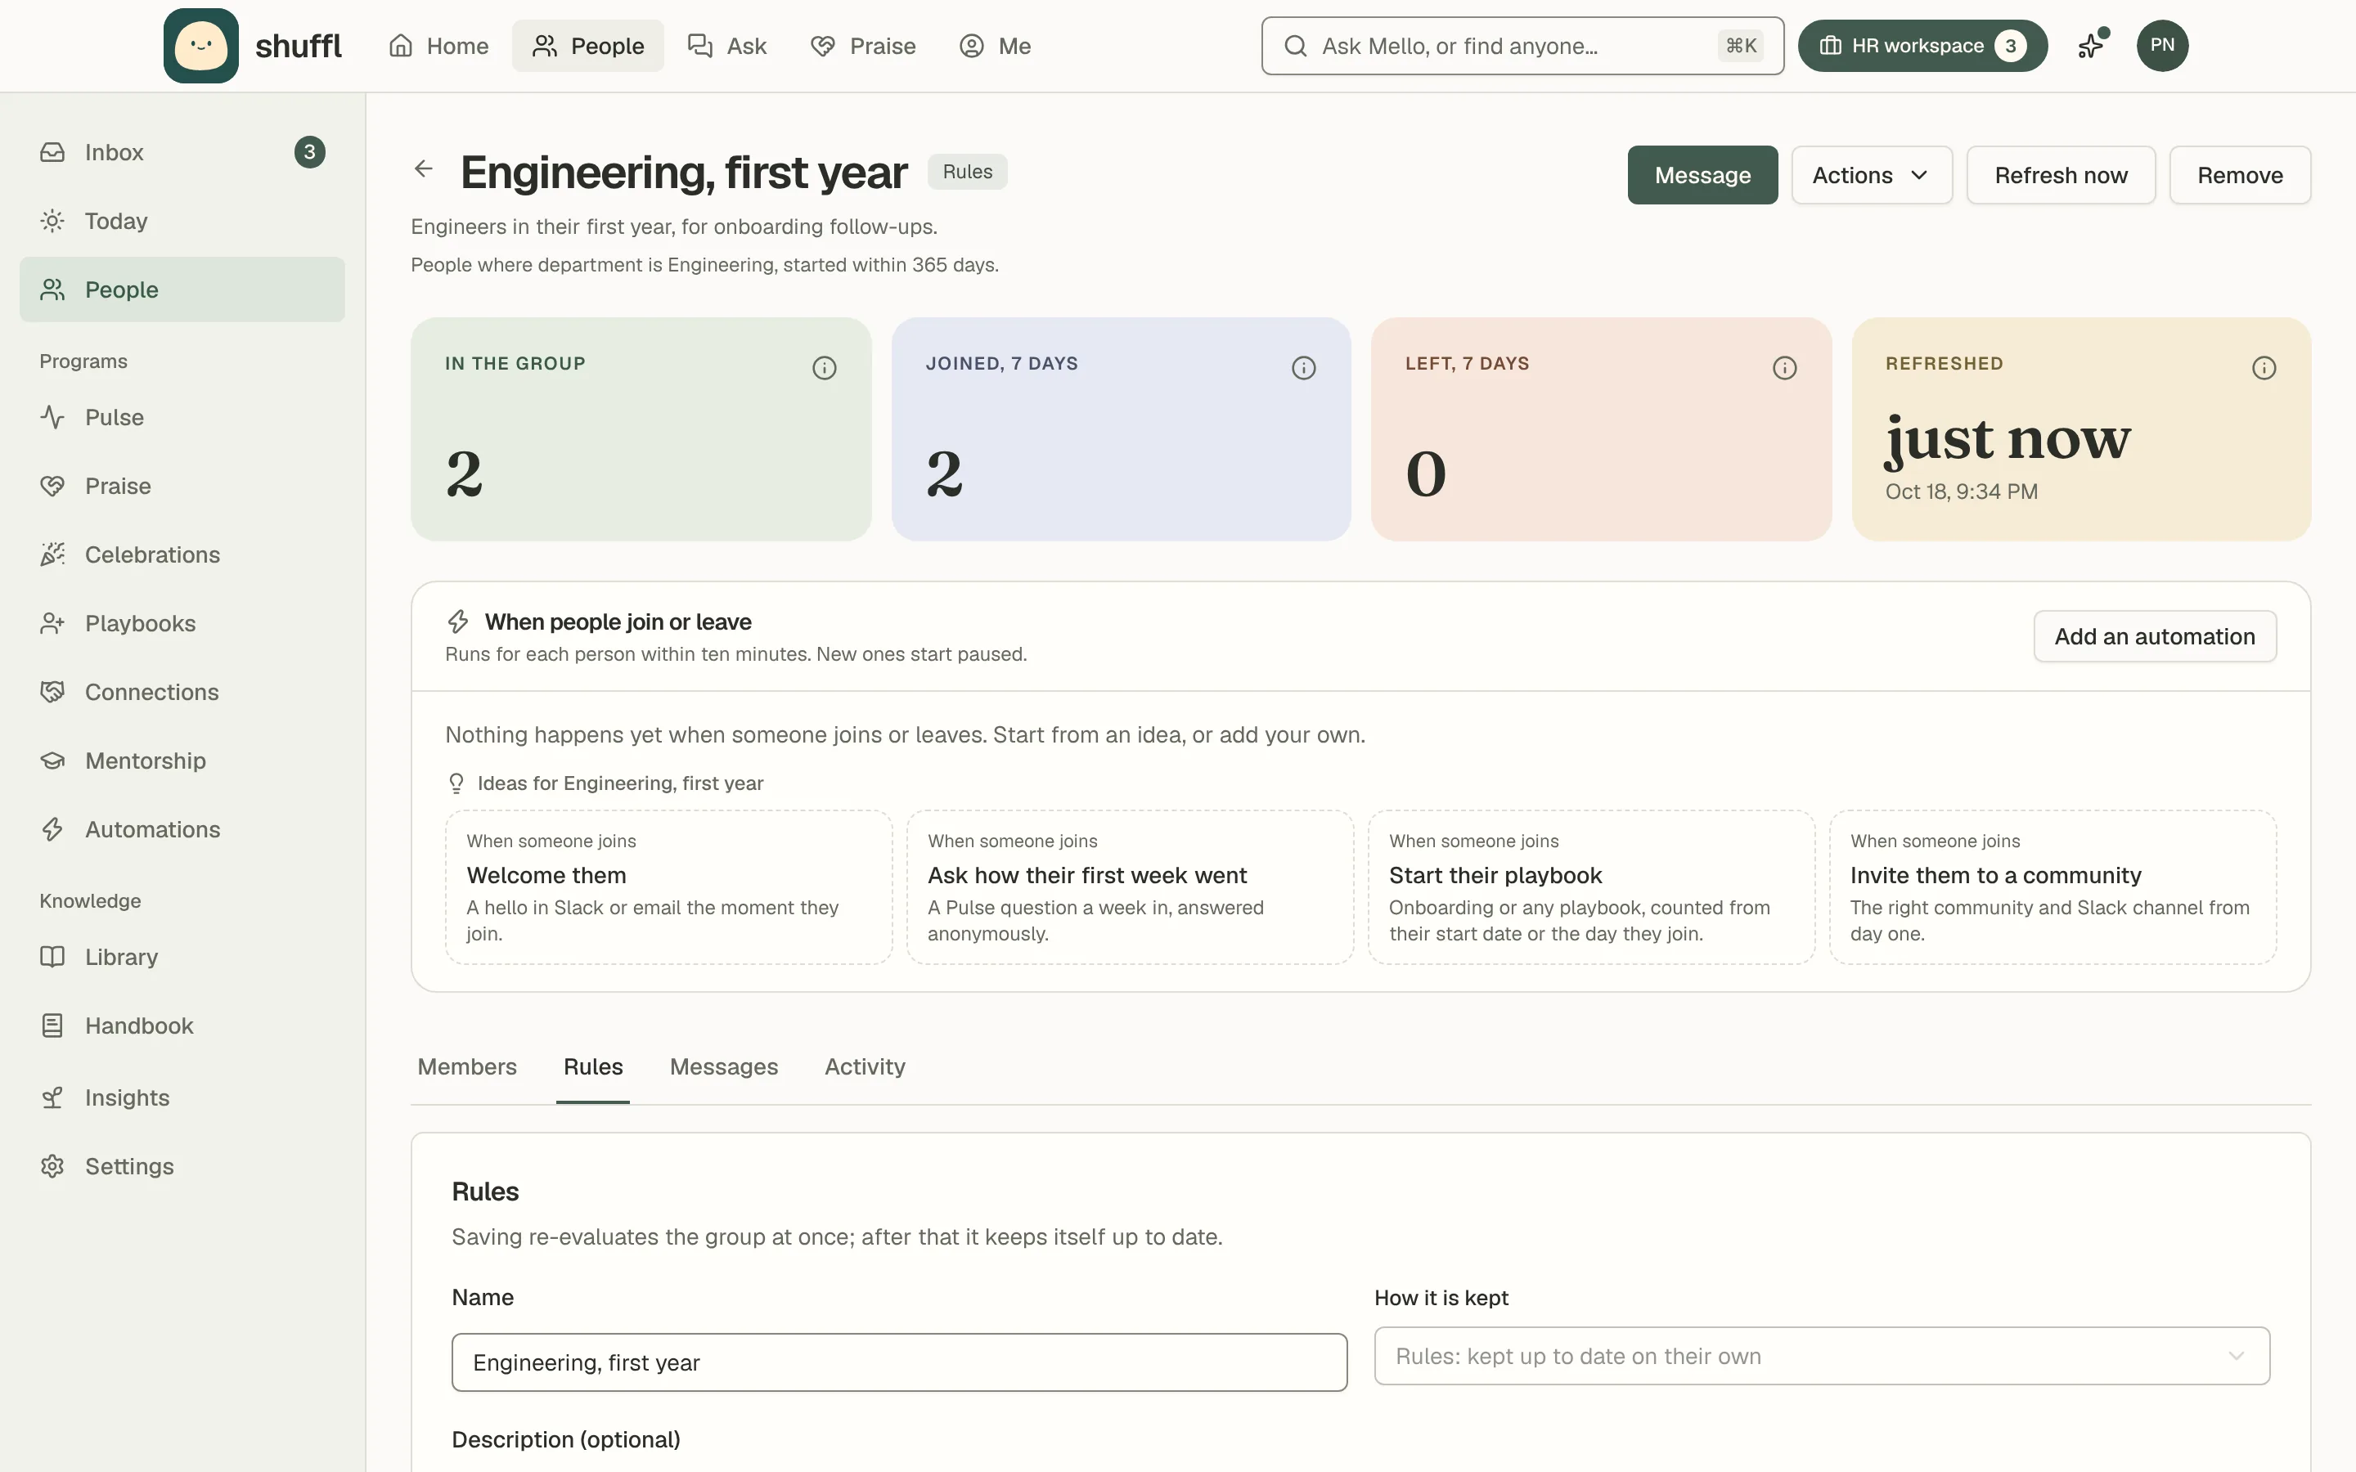Show info for the Joined, 7 days card
This screenshot has height=1472, width=2356.
(1304, 368)
